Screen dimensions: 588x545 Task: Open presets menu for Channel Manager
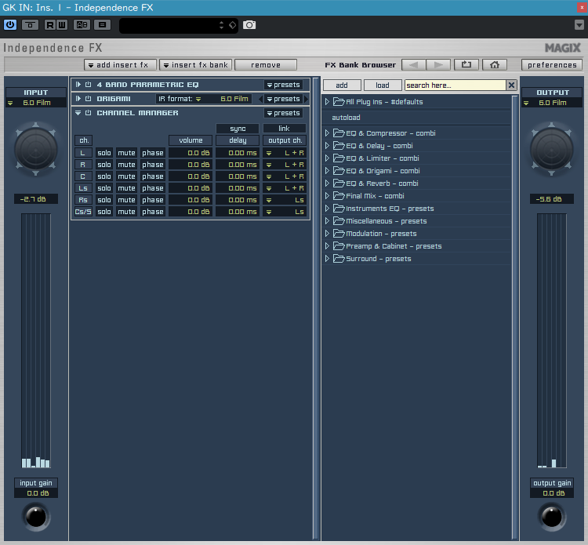pos(283,113)
